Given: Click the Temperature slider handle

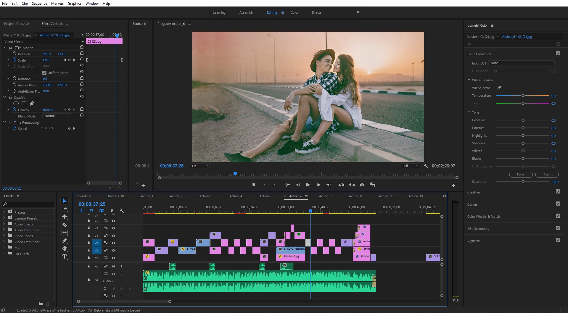Looking at the screenshot, I should 523,96.
